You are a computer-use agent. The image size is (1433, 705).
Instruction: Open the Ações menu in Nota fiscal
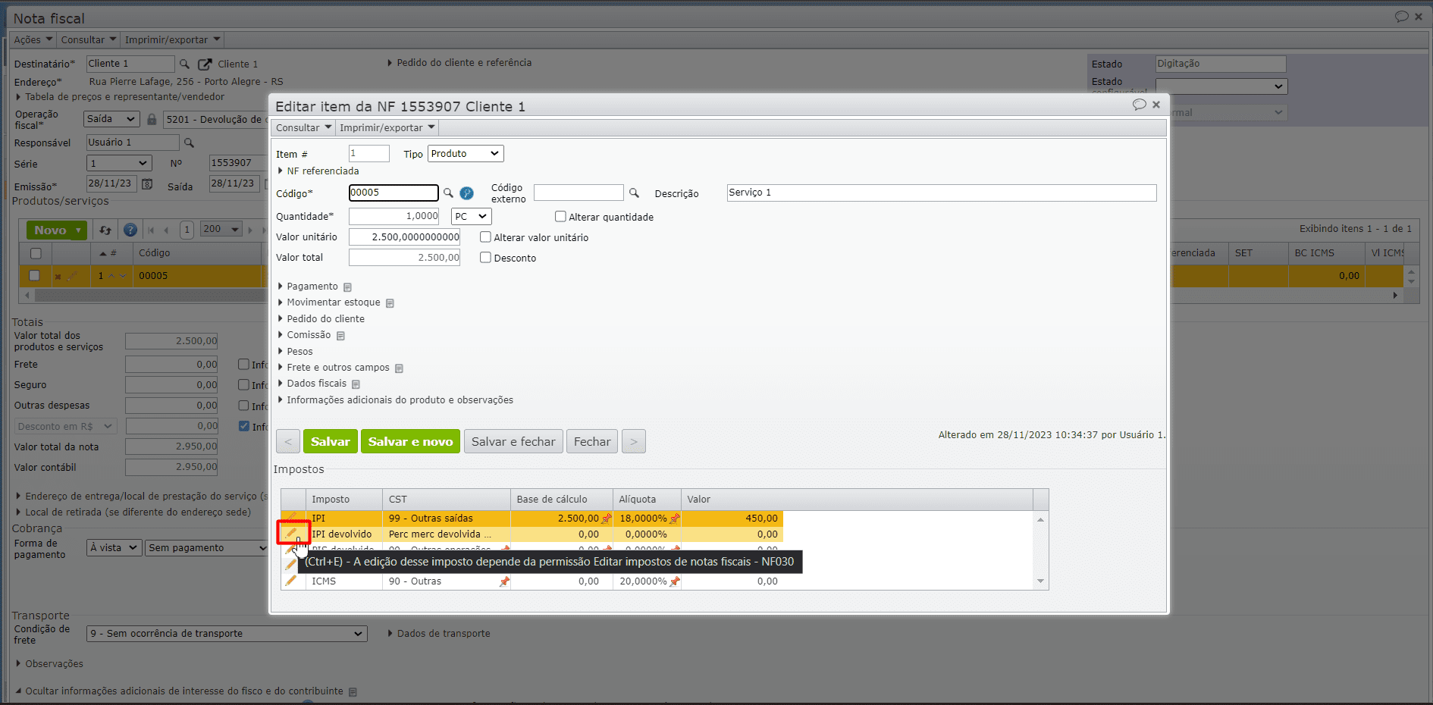coord(33,40)
